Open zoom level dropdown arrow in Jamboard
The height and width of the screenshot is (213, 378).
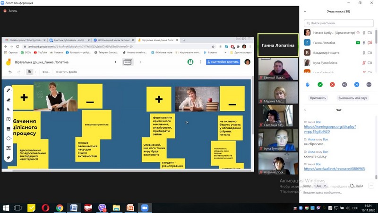tap(35, 72)
